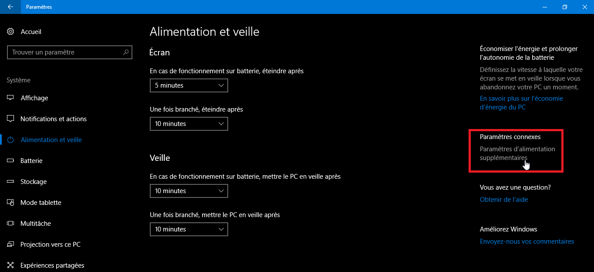The height and width of the screenshot is (272, 594).
Task: Expand battery sleep 10 minutes dropdown
Action: (189, 191)
